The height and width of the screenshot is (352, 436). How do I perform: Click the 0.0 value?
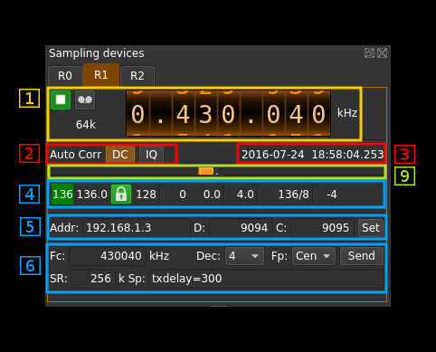pyautogui.click(x=212, y=195)
